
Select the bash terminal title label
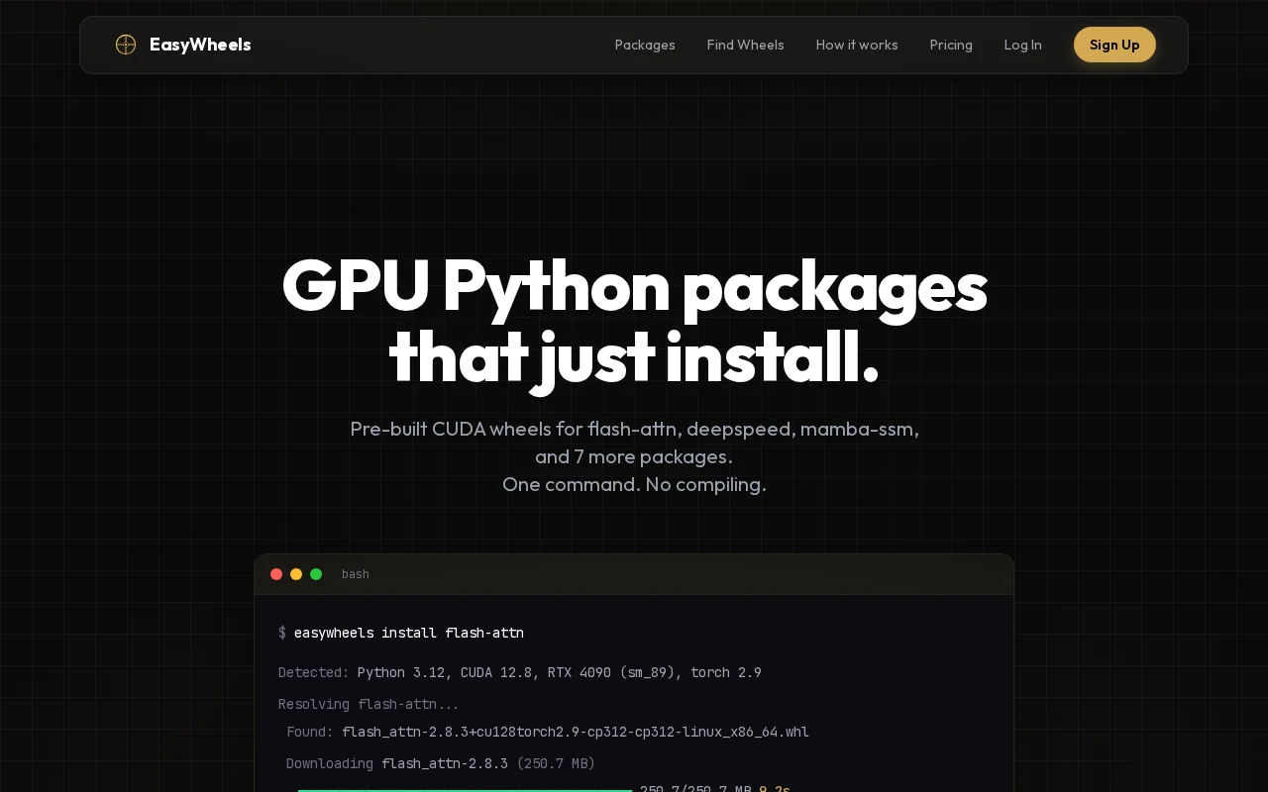[x=356, y=574]
